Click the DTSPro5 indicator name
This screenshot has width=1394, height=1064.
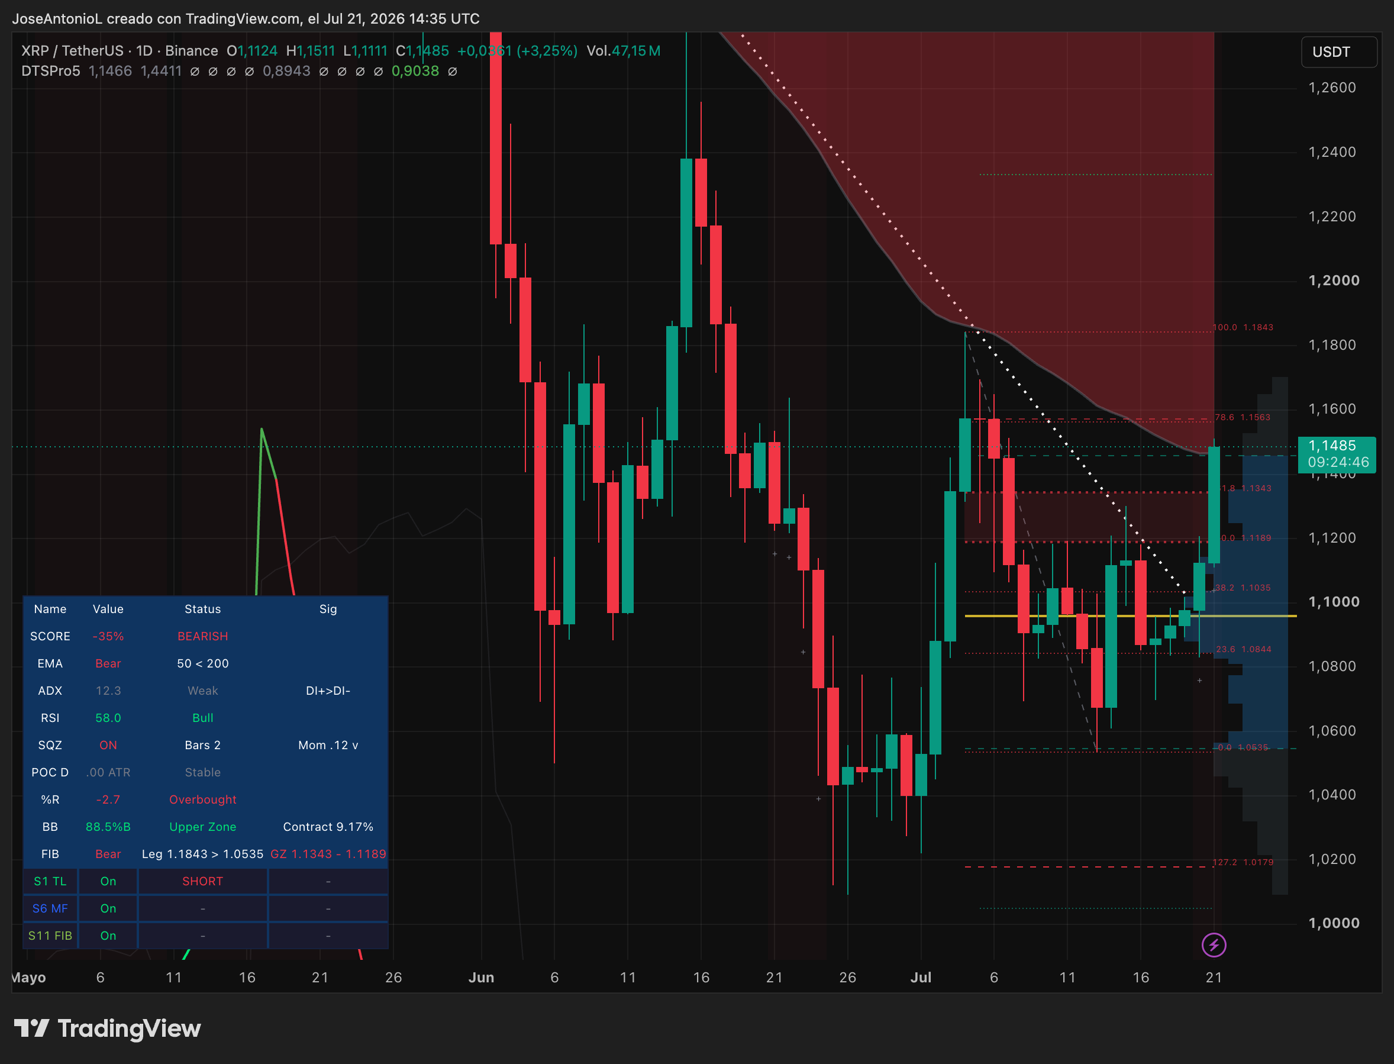click(51, 71)
